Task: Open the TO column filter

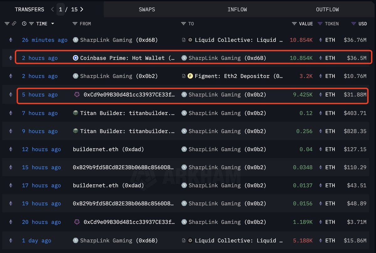Action: pyautogui.click(x=183, y=24)
